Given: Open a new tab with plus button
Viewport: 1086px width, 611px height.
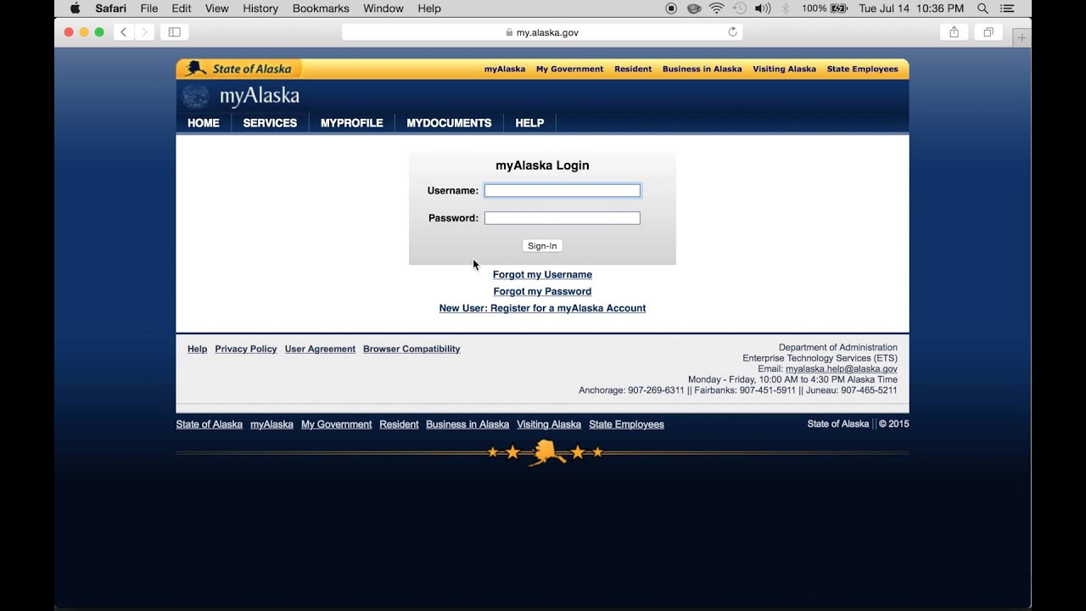Looking at the screenshot, I should [x=1022, y=37].
